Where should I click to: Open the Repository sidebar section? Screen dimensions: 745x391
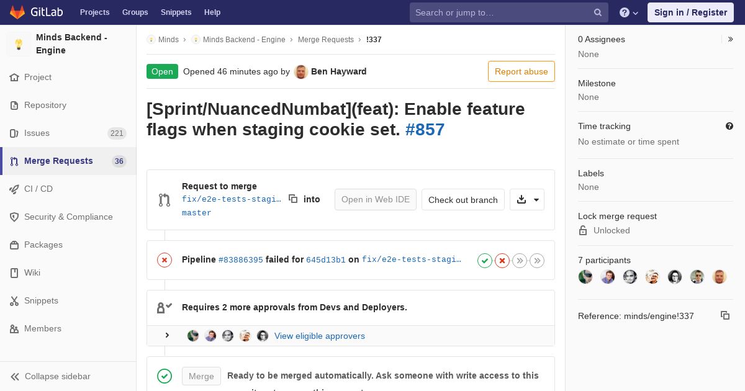[68, 105]
